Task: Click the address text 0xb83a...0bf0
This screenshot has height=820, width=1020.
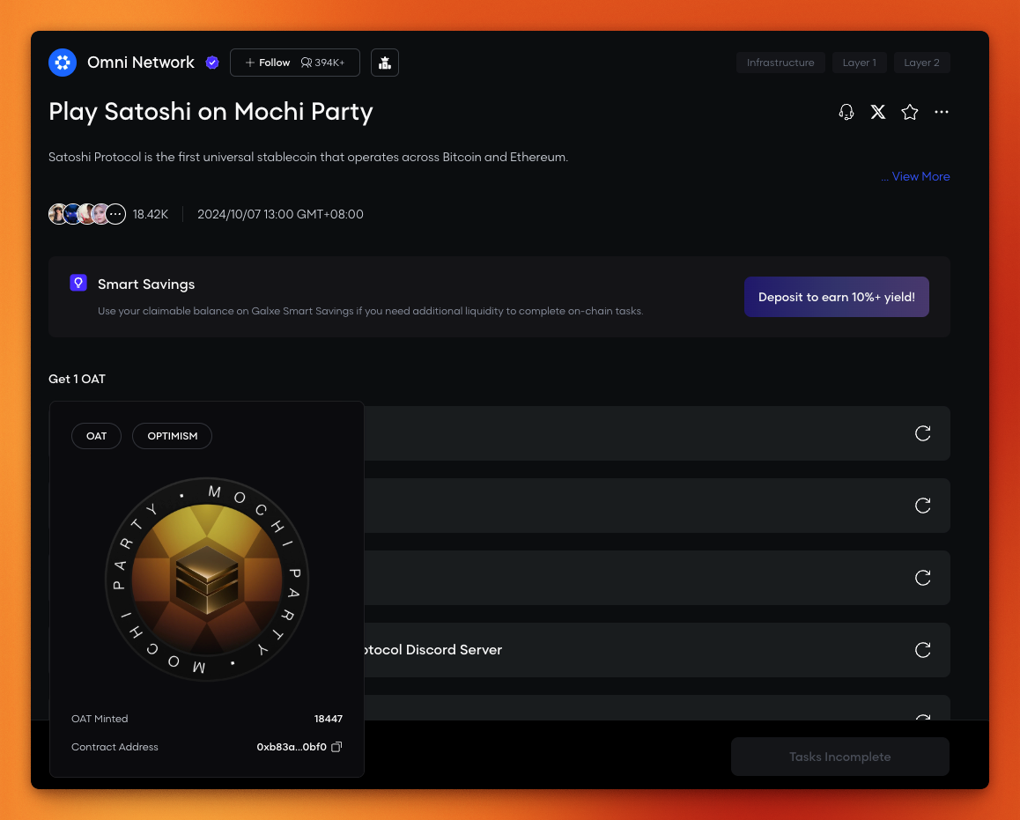Action: point(292,747)
